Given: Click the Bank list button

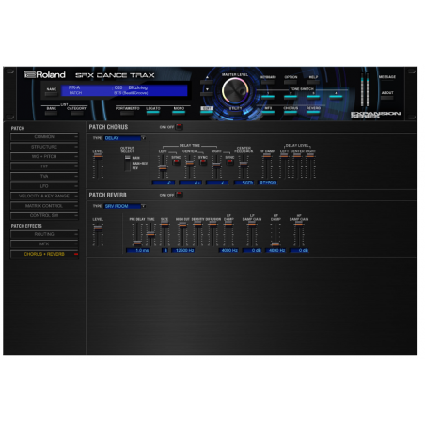Looking at the screenshot, I should (x=51, y=113).
